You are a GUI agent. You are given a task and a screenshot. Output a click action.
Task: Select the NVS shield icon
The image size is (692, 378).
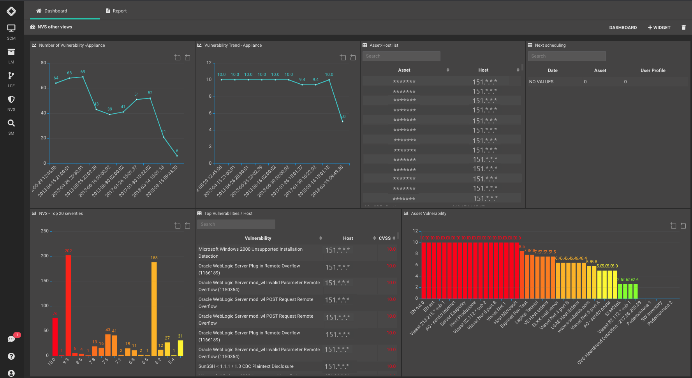click(11, 100)
